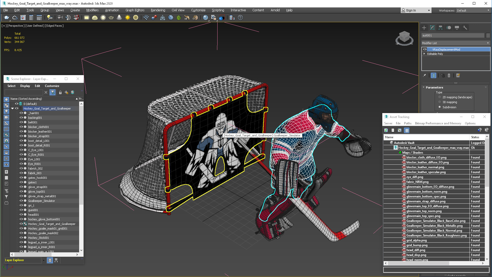Open the Hierarchy tab in the command panel
This screenshot has width=492, height=277.
(440, 28)
